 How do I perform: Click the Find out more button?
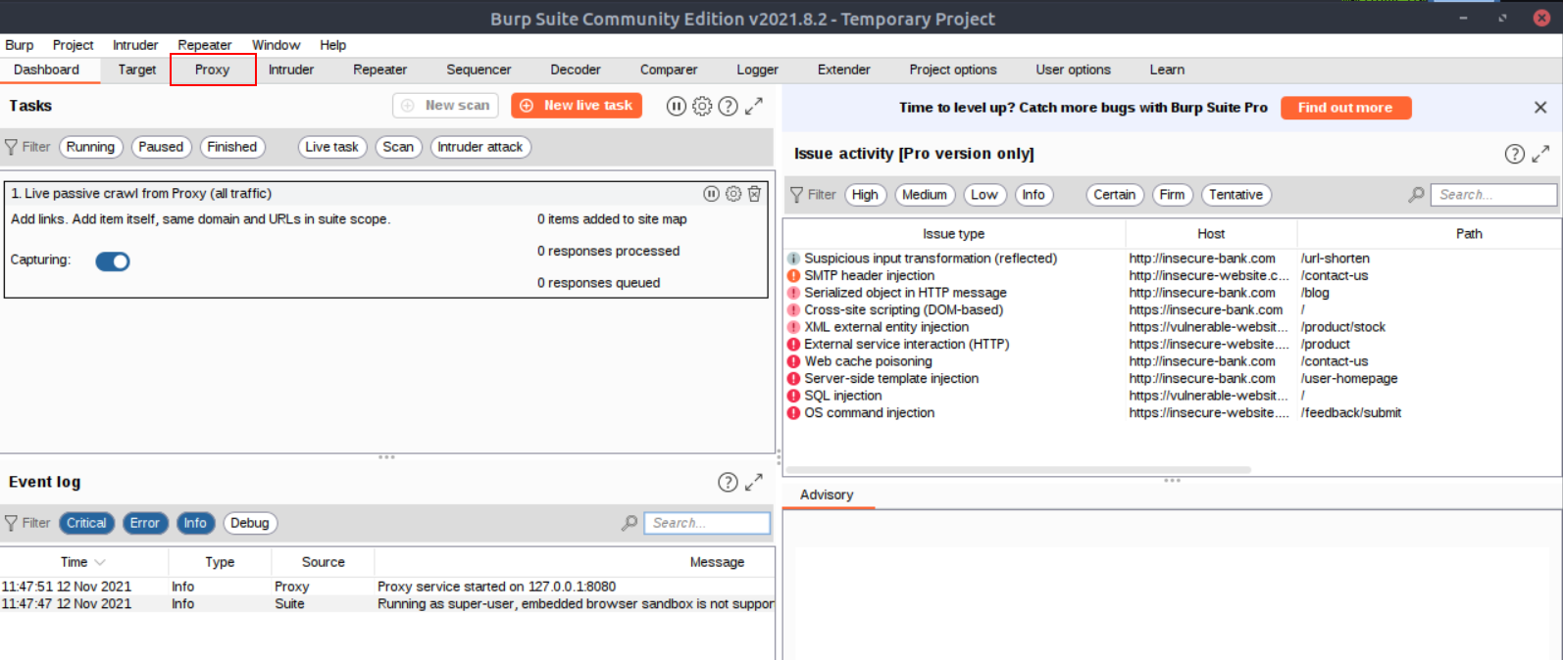click(x=1345, y=108)
